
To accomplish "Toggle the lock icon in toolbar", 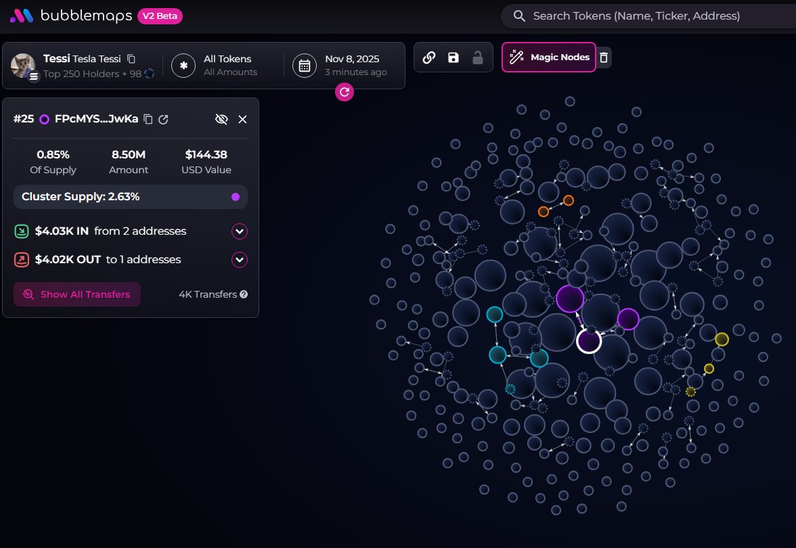I will click(x=478, y=58).
